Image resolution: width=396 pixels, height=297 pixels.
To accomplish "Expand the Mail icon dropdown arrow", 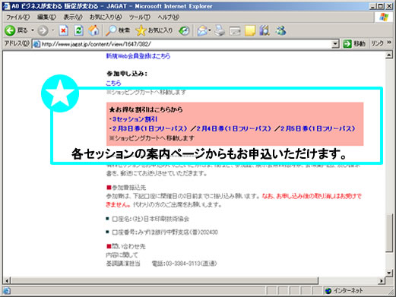I will coord(210,30).
